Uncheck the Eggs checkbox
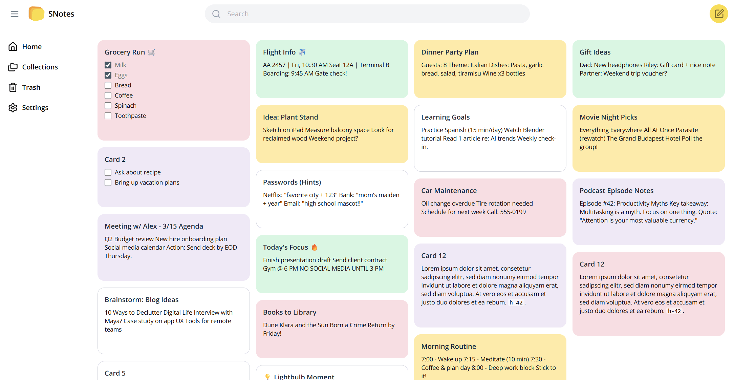Viewport: 734px width, 380px height. (x=108, y=75)
